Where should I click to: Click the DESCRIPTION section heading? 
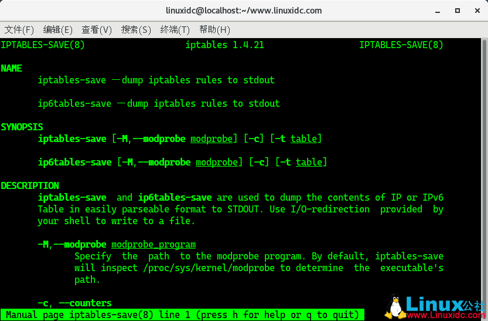[30, 185]
